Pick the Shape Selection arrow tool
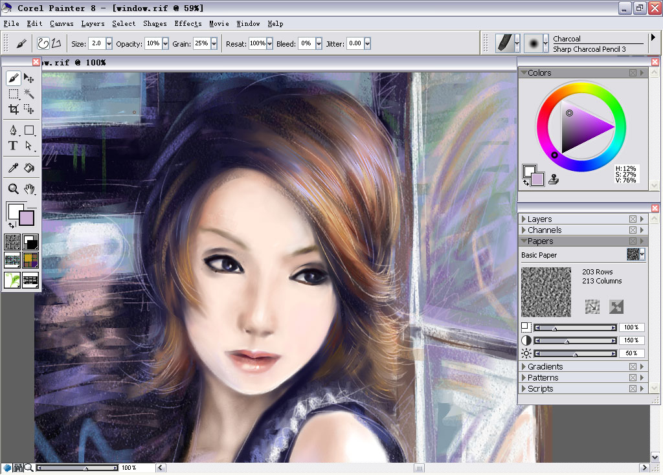 (28, 146)
